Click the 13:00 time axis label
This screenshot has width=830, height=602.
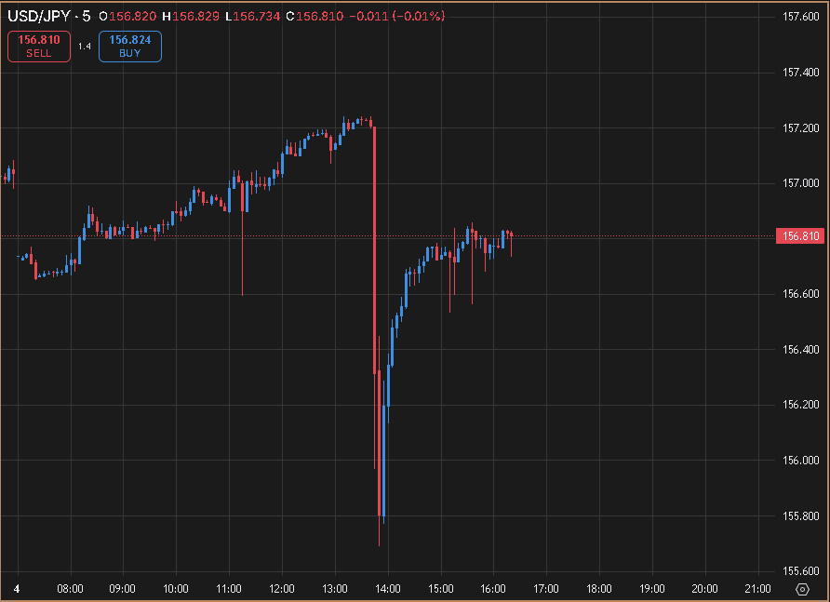click(335, 589)
